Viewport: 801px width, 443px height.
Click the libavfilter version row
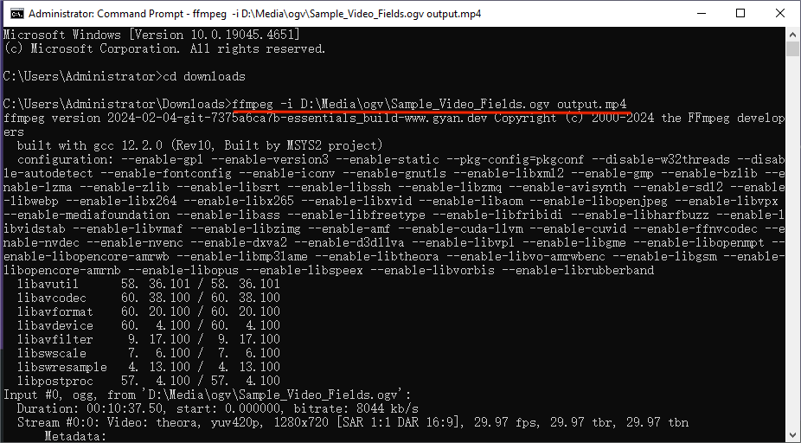pos(149,339)
